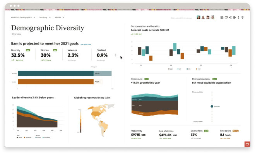Click the print icon
Screen dimensions: 255x154
(234, 17)
